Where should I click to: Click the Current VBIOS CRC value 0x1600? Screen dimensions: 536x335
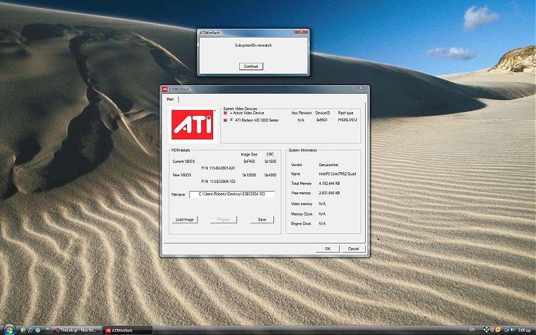(270, 161)
